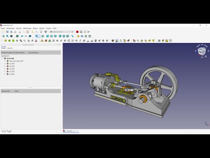Screen dimensions: 210x158
Task: Select A4_001 in the tree
Action: tap(12, 74)
